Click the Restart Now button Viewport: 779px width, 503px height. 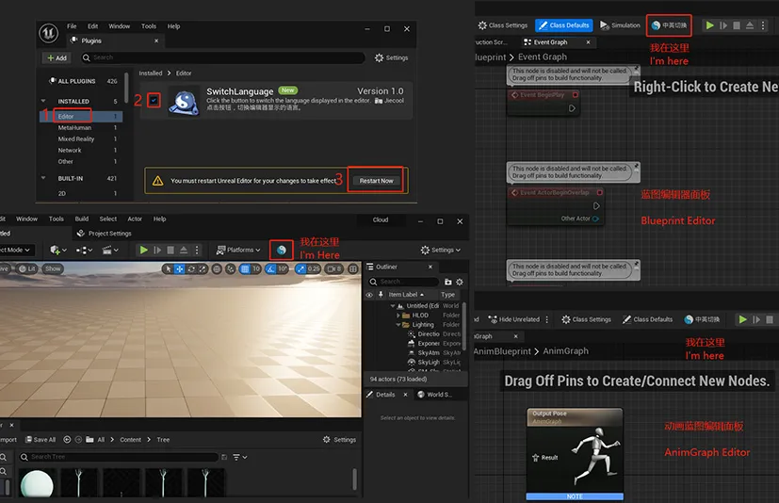coord(376,181)
